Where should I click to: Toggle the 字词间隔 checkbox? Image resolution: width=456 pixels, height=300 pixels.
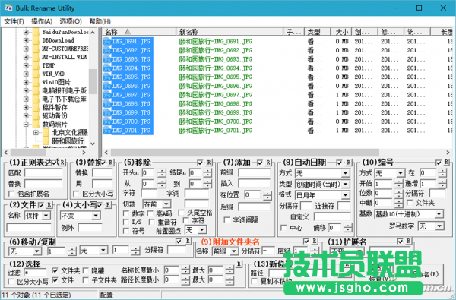click(226, 220)
